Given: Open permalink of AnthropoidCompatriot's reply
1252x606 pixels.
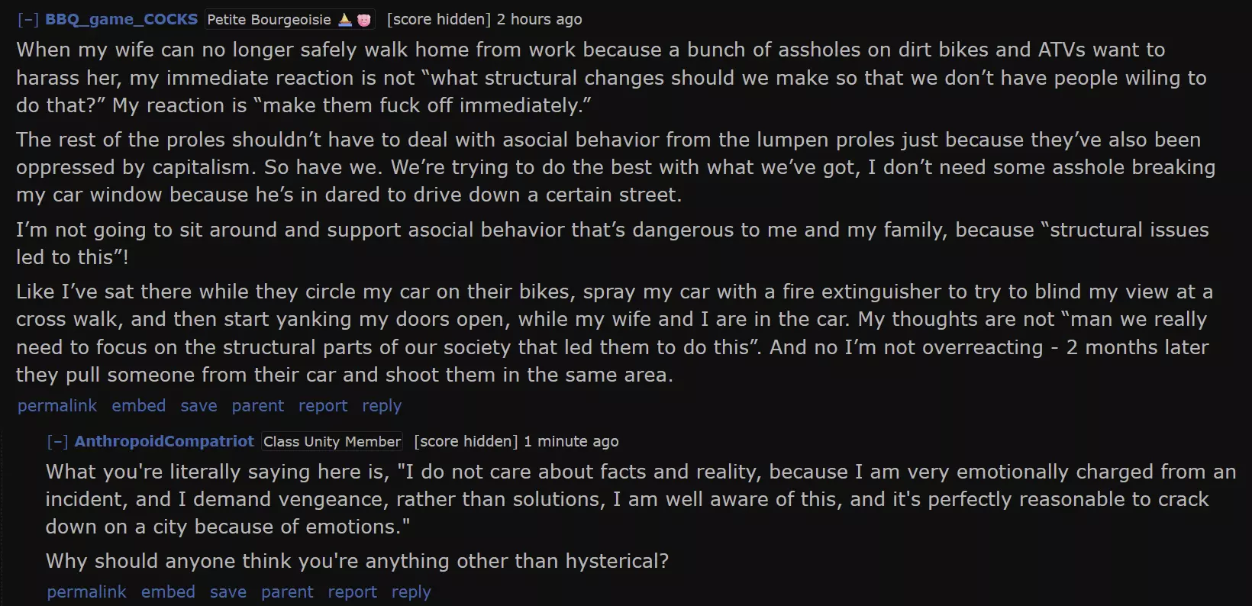Looking at the screenshot, I should 86,592.
